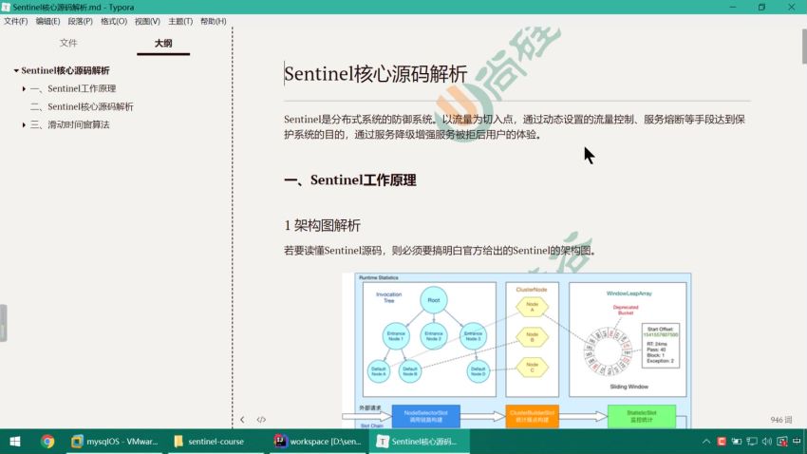Image resolution: width=807 pixels, height=454 pixels.
Task: Open the 主题(T) menu
Action: tap(180, 21)
